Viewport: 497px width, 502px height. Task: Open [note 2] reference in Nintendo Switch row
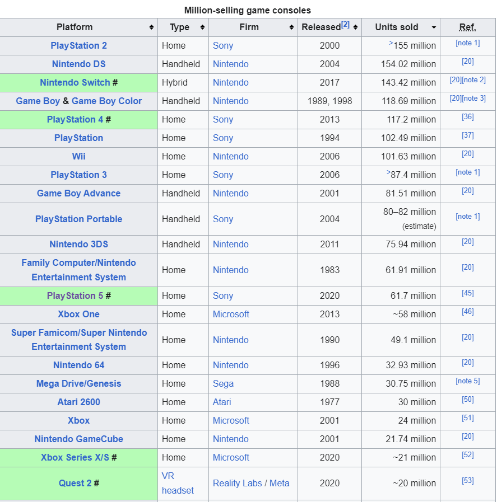473,79
